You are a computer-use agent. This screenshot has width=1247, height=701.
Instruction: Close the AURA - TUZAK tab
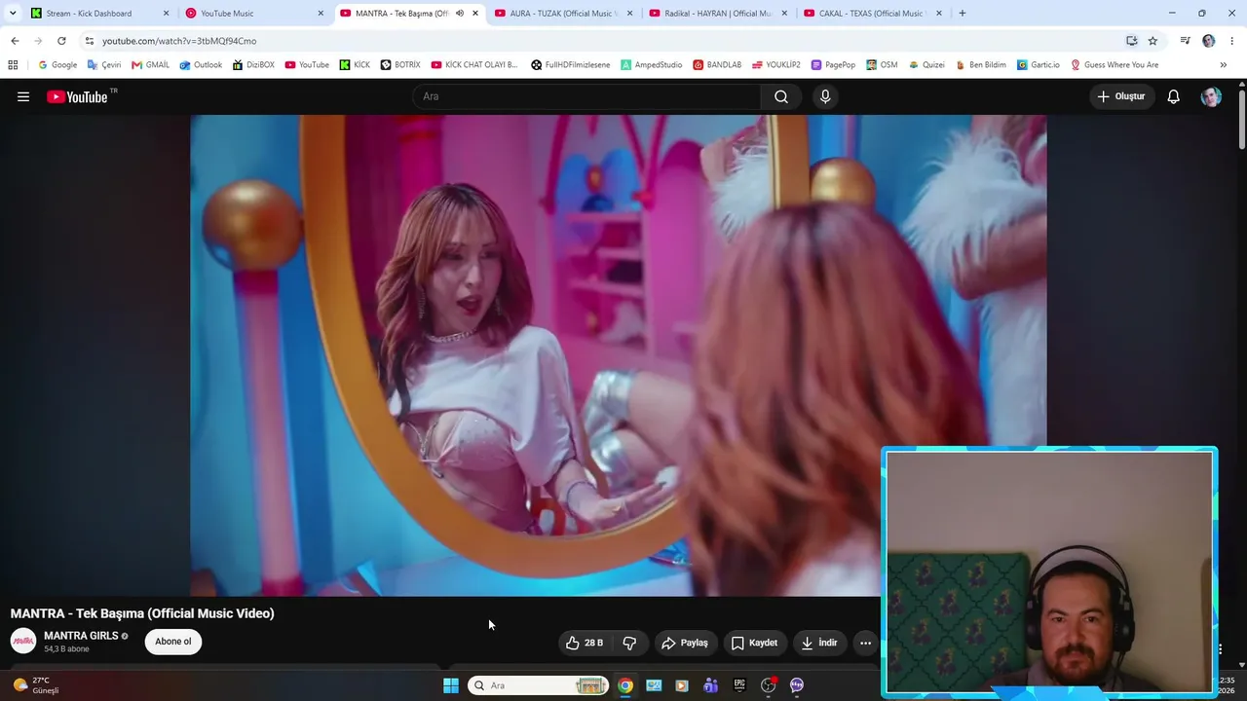coord(629,14)
